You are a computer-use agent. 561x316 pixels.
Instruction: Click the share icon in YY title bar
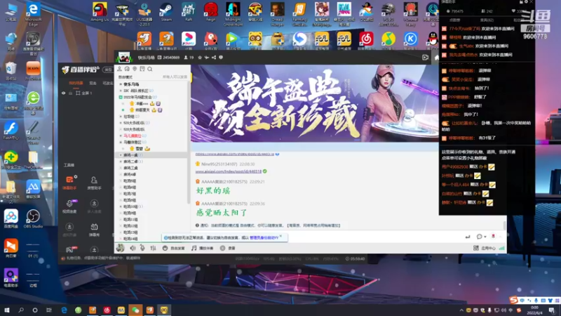tap(214, 58)
